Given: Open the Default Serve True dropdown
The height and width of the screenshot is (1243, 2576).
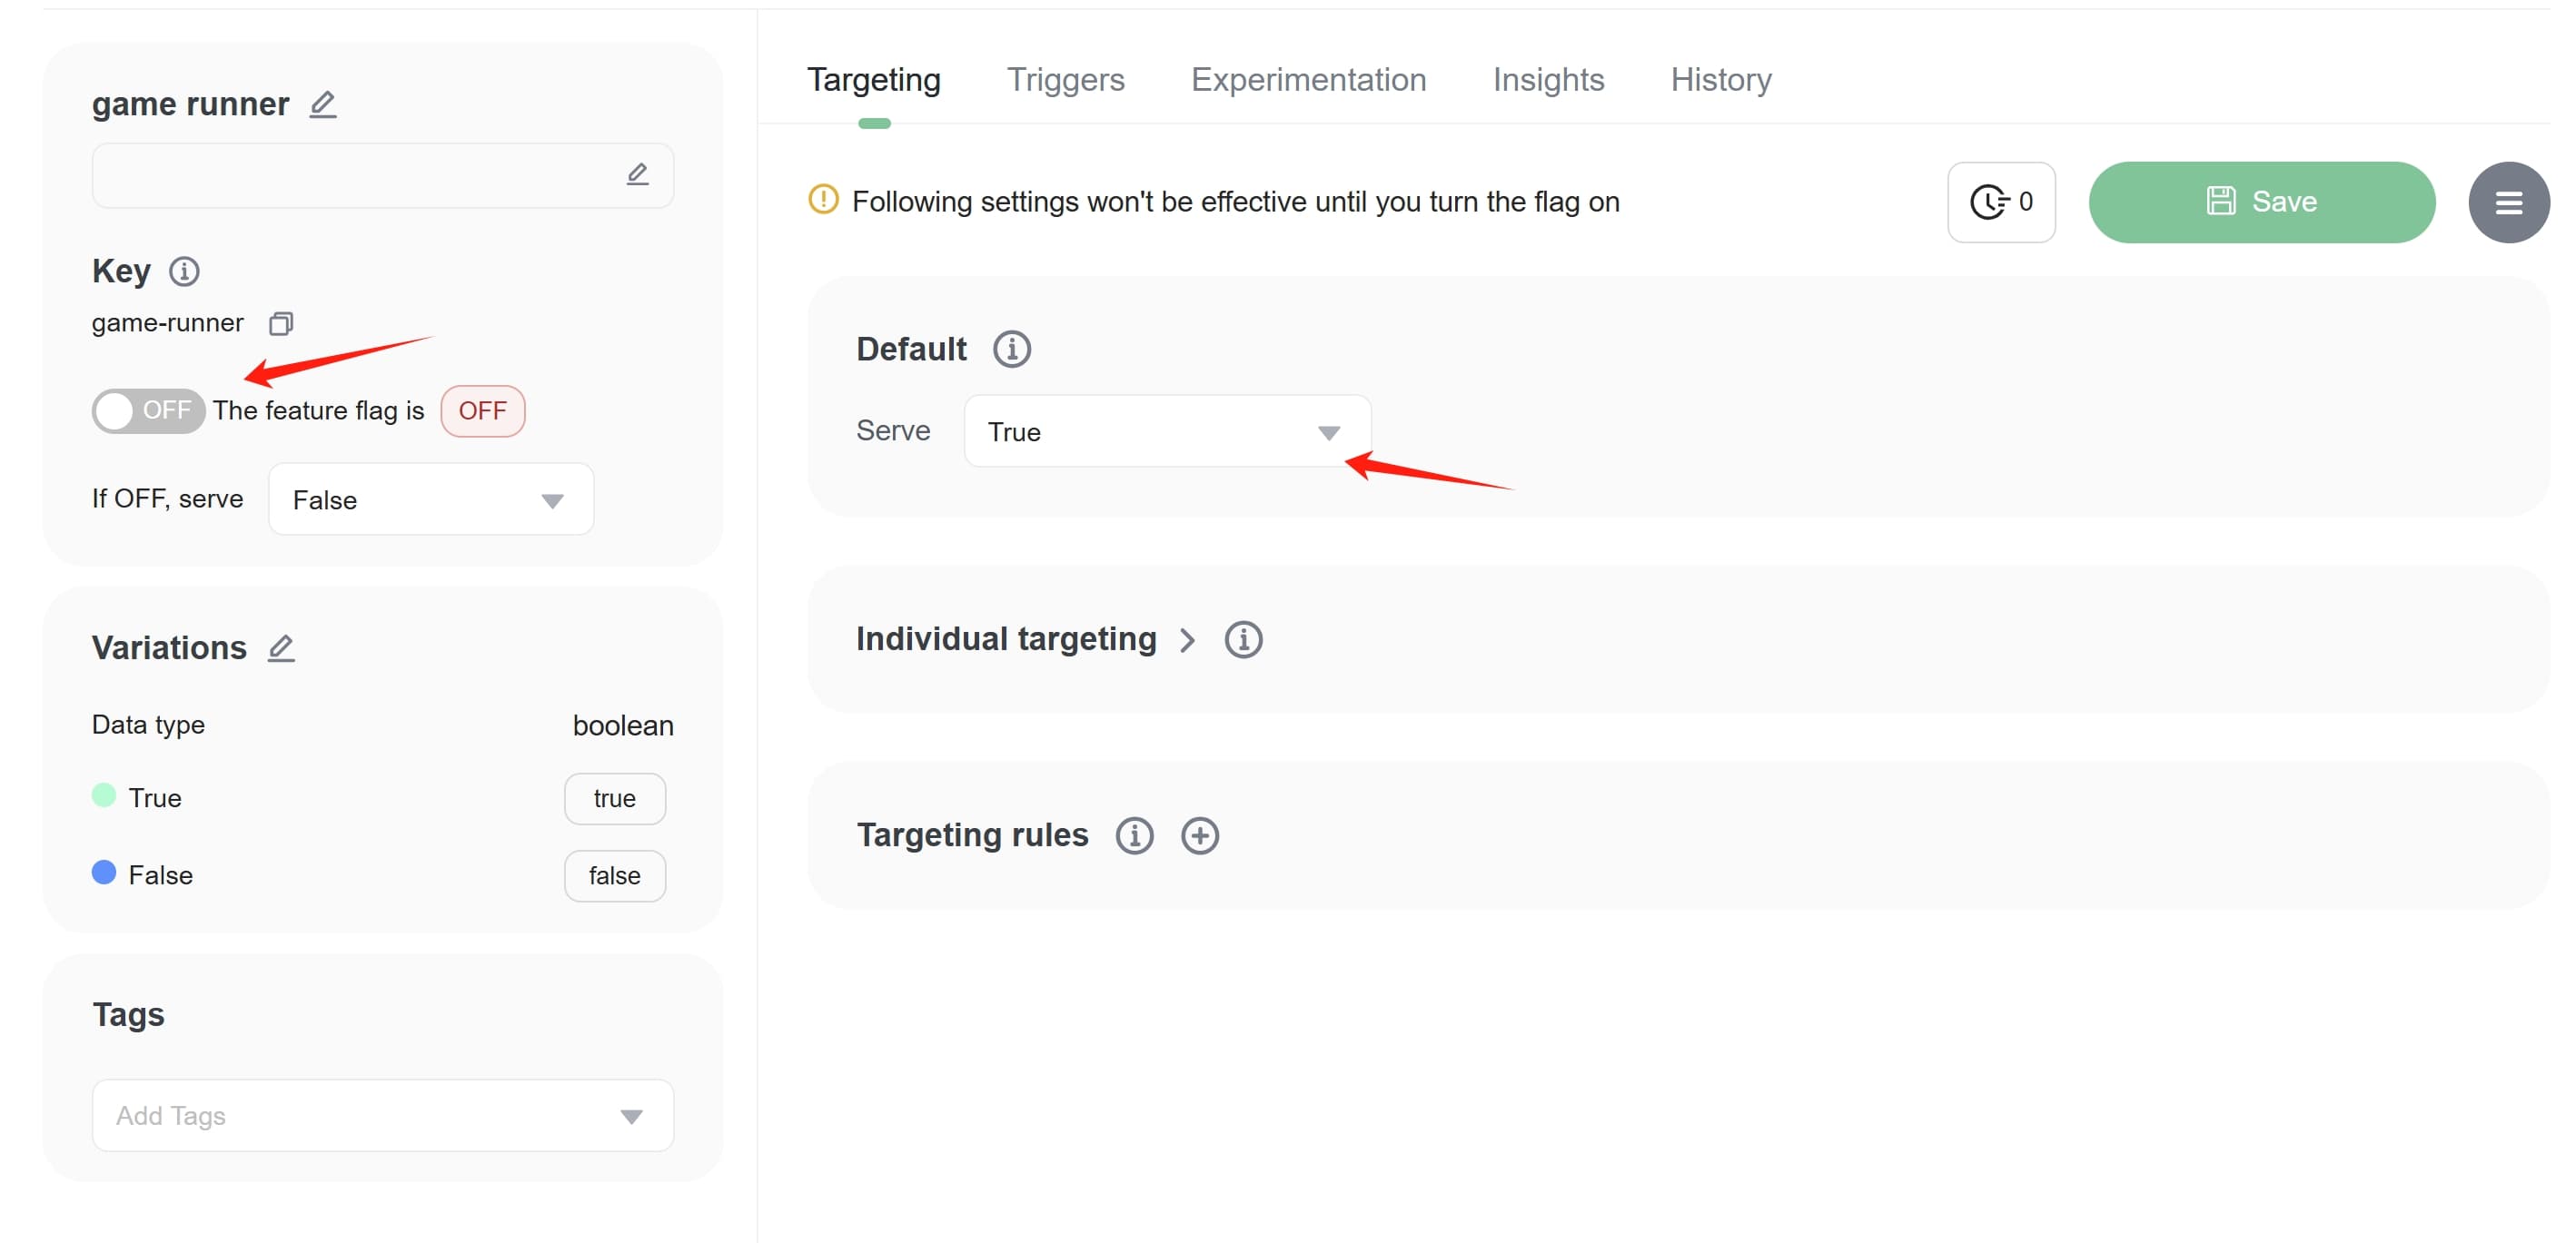Looking at the screenshot, I should (x=1166, y=432).
